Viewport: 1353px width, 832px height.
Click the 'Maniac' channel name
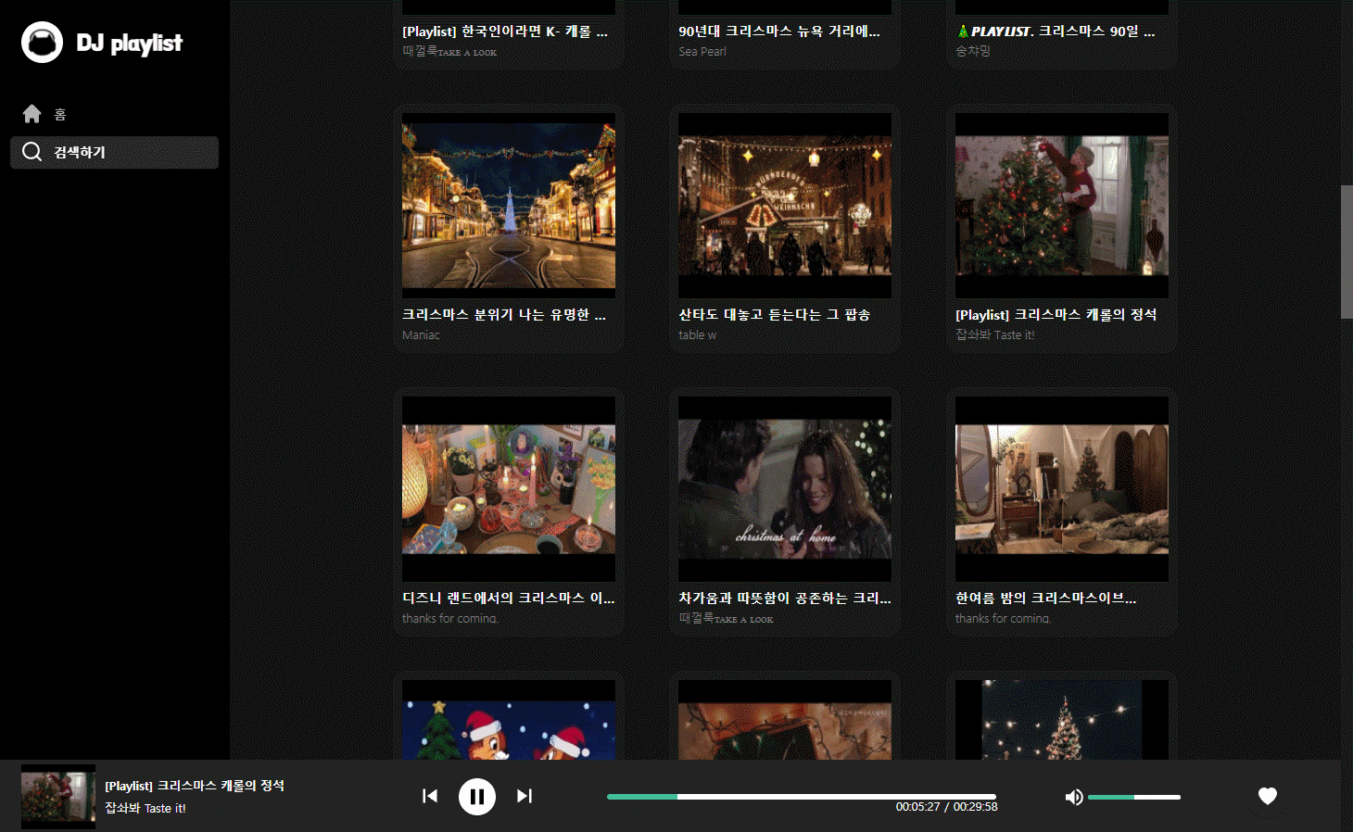pos(421,334)
